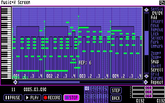Image resolution: width=165 pixels, height=103 pixels.
Task: Click the BACK button
Action: click(x=116, y=98)
